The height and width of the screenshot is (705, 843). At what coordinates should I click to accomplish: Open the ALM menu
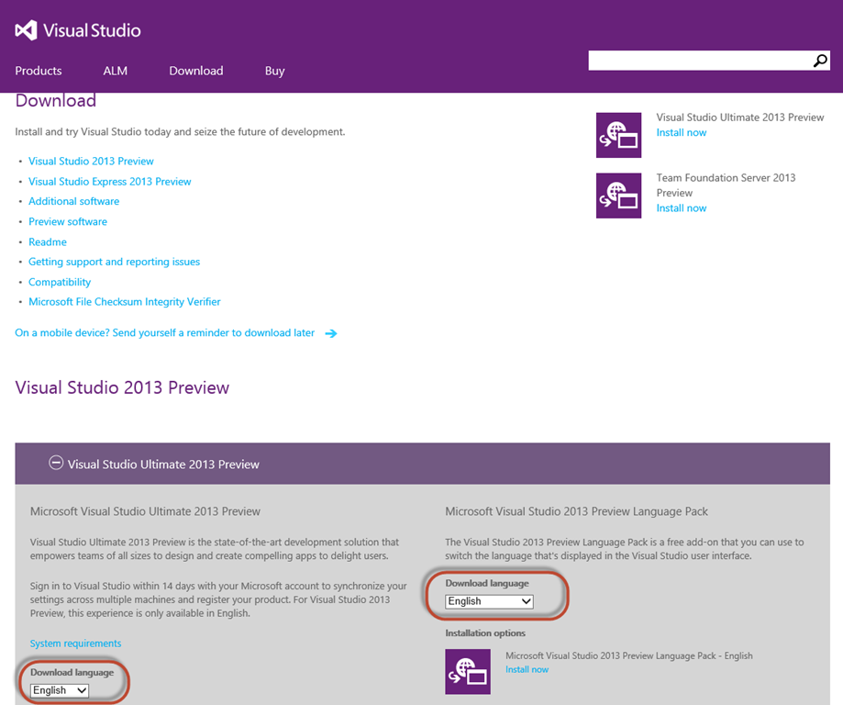click(115, 71)
